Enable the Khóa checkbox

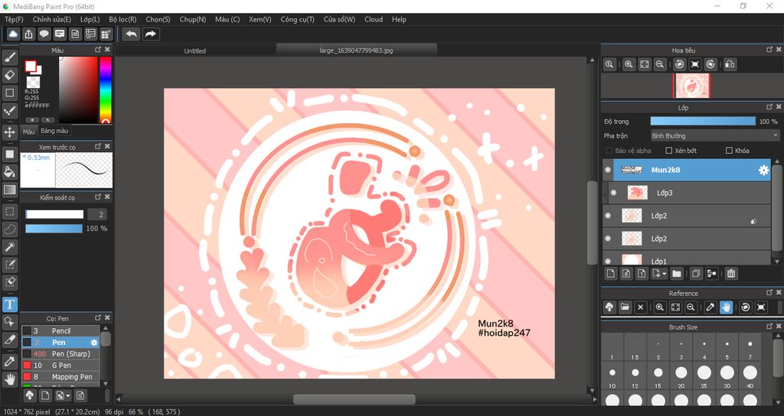(729, 151)
